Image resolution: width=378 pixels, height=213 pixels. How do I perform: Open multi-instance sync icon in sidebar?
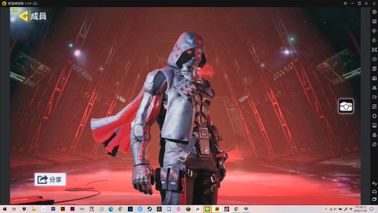tap(374, 69)
